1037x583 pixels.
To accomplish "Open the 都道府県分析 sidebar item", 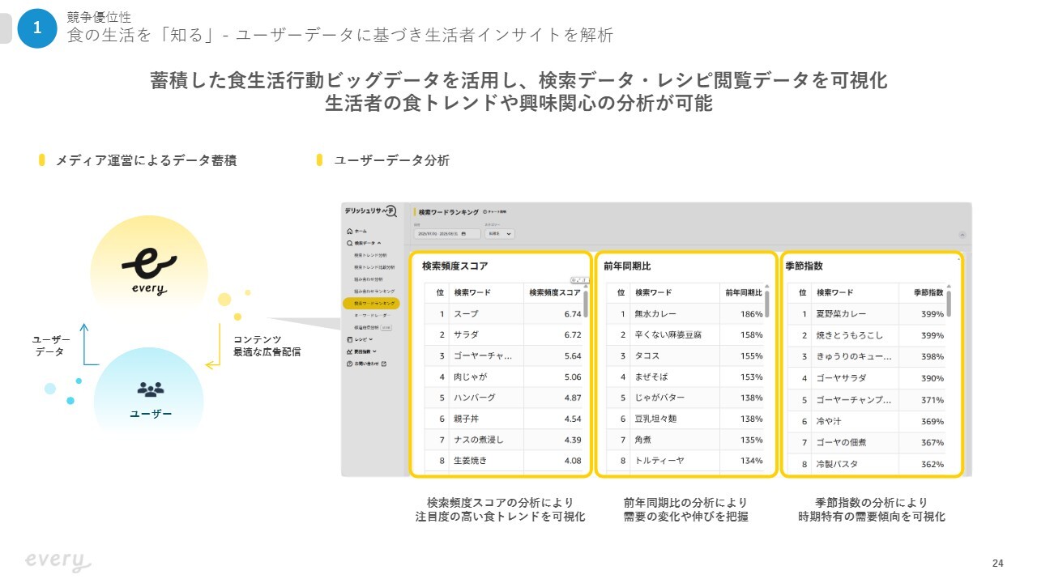I will [x=366, y=327].
